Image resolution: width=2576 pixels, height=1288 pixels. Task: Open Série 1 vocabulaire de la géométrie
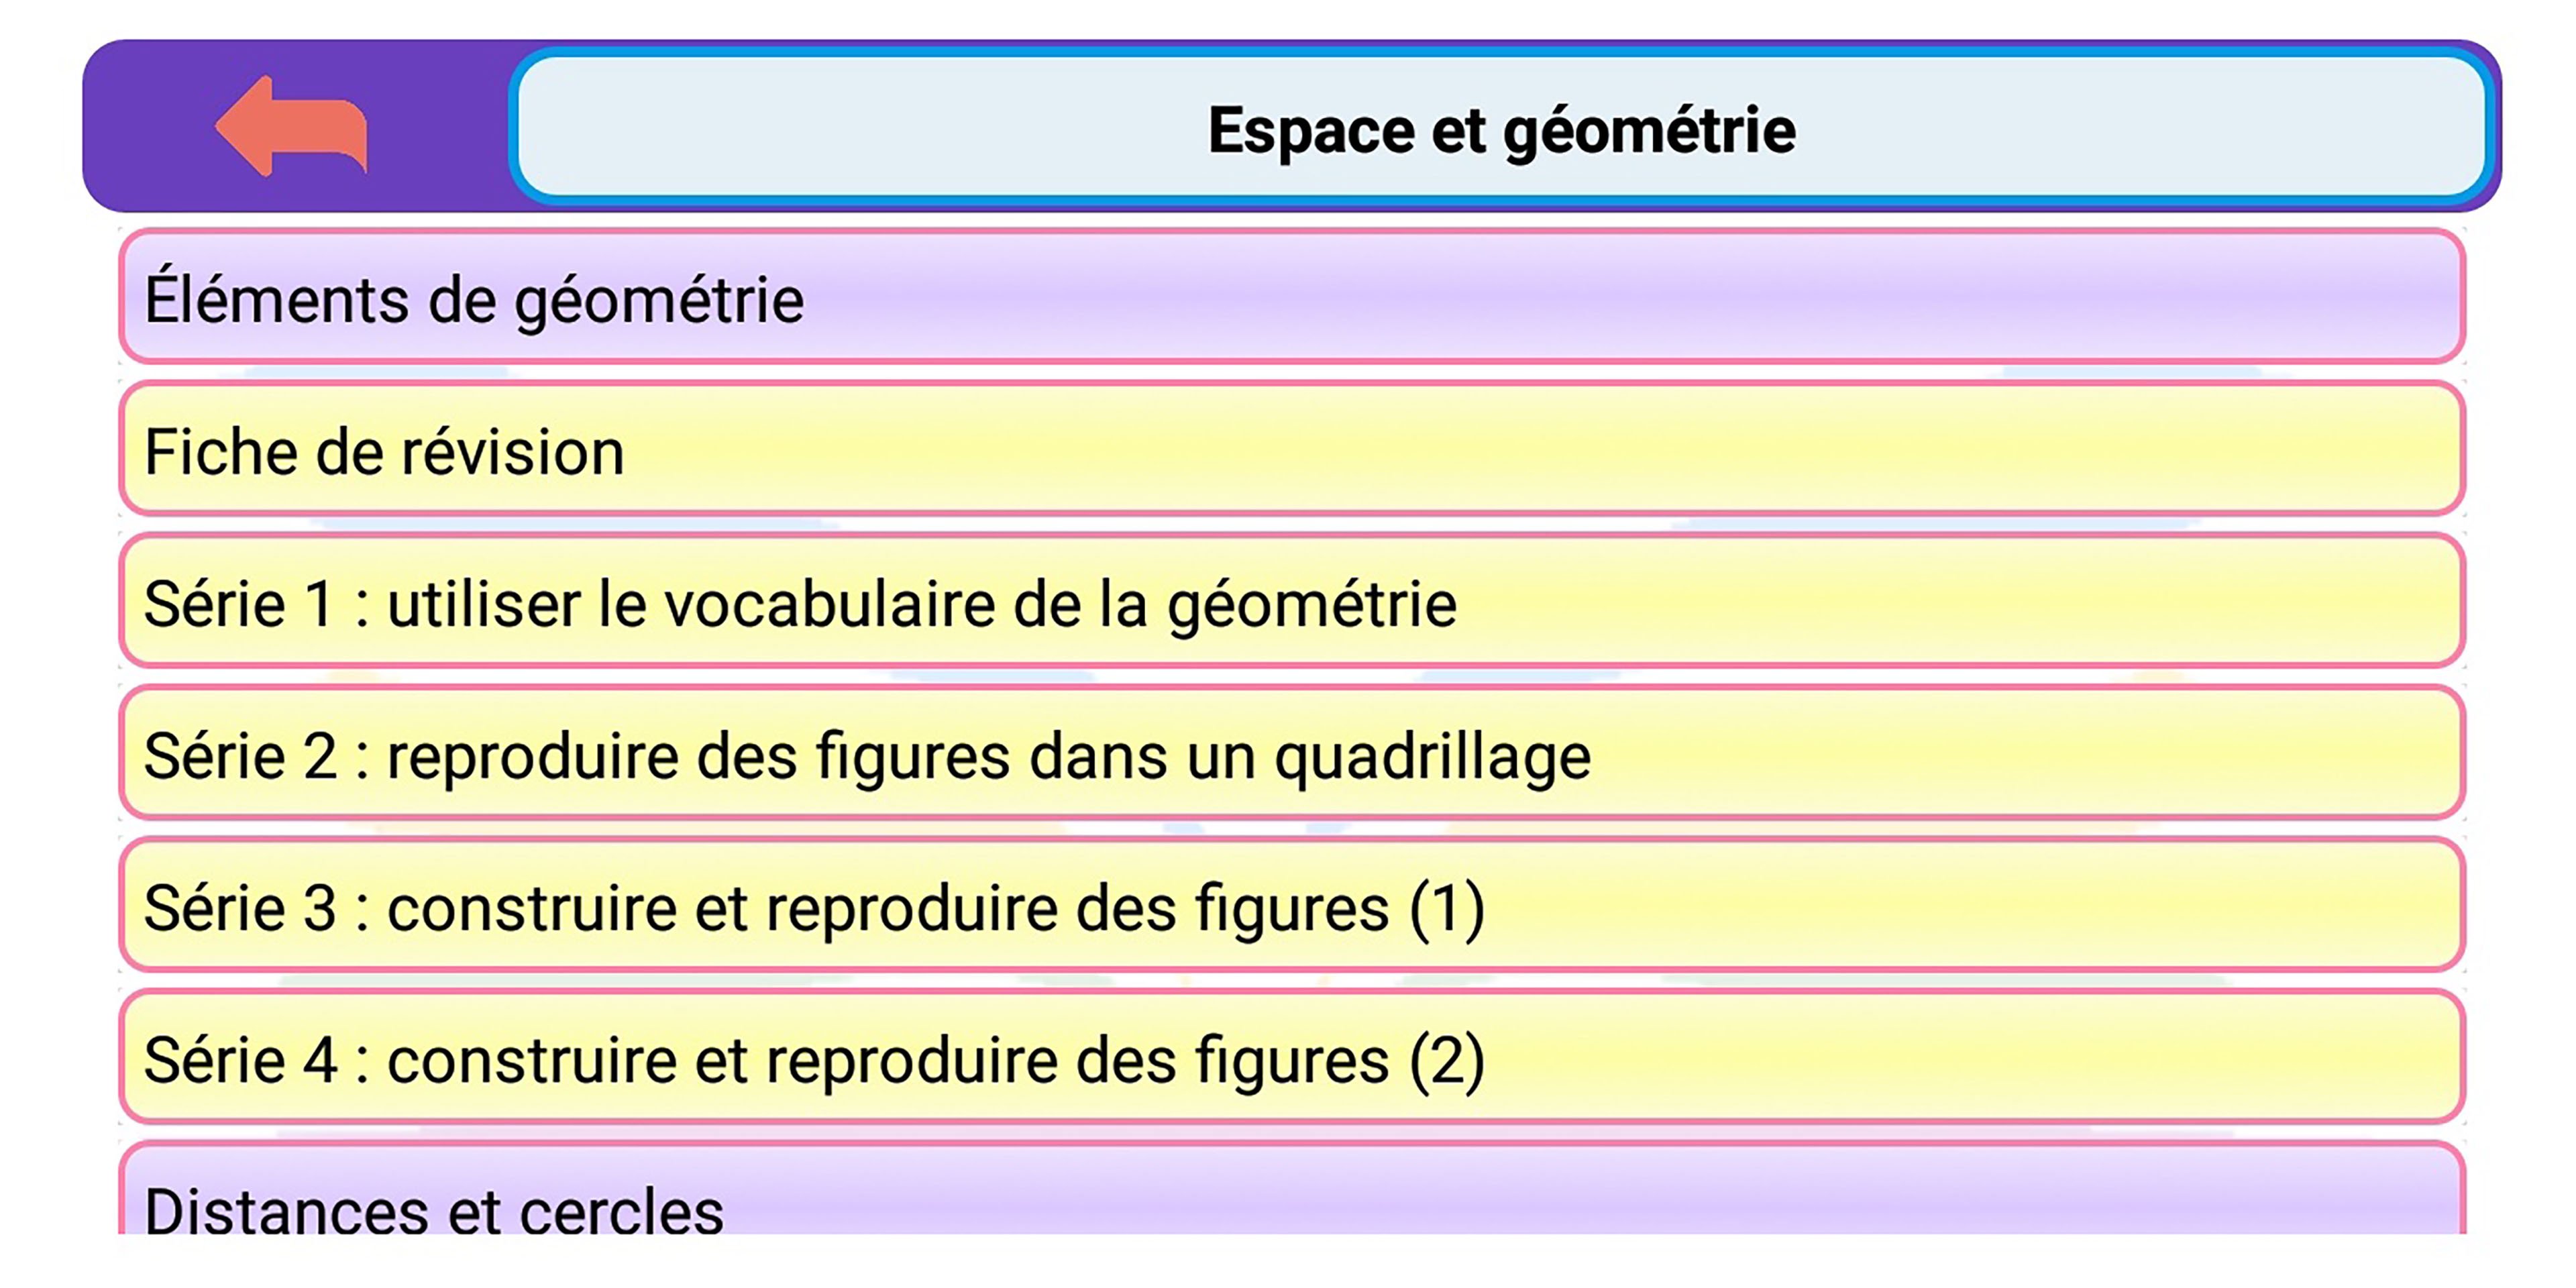tap(1290, 603)
